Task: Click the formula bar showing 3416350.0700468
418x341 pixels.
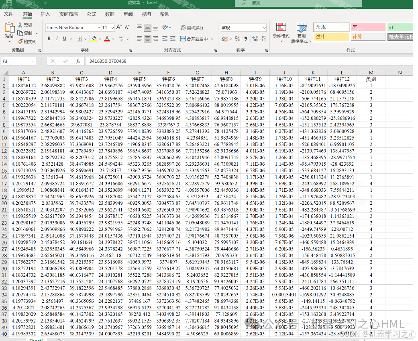Action: [249, 61]
